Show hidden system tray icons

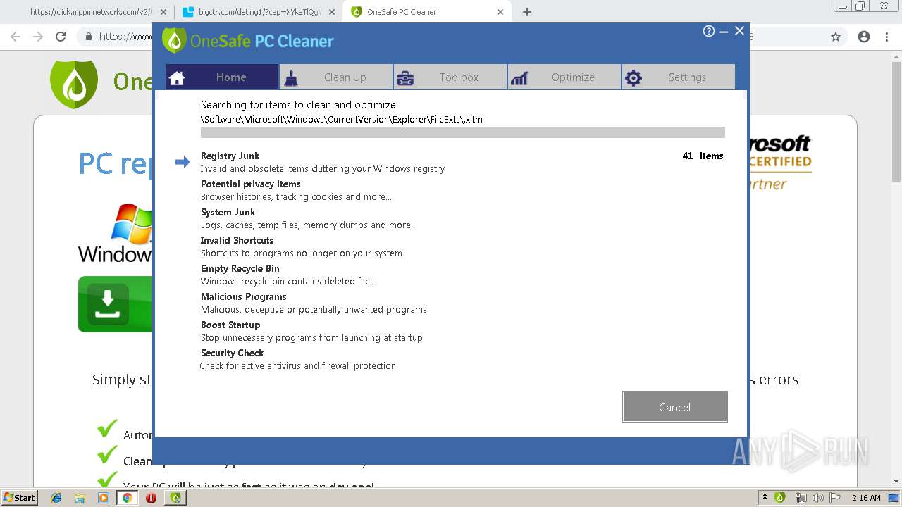click(765, 498)
